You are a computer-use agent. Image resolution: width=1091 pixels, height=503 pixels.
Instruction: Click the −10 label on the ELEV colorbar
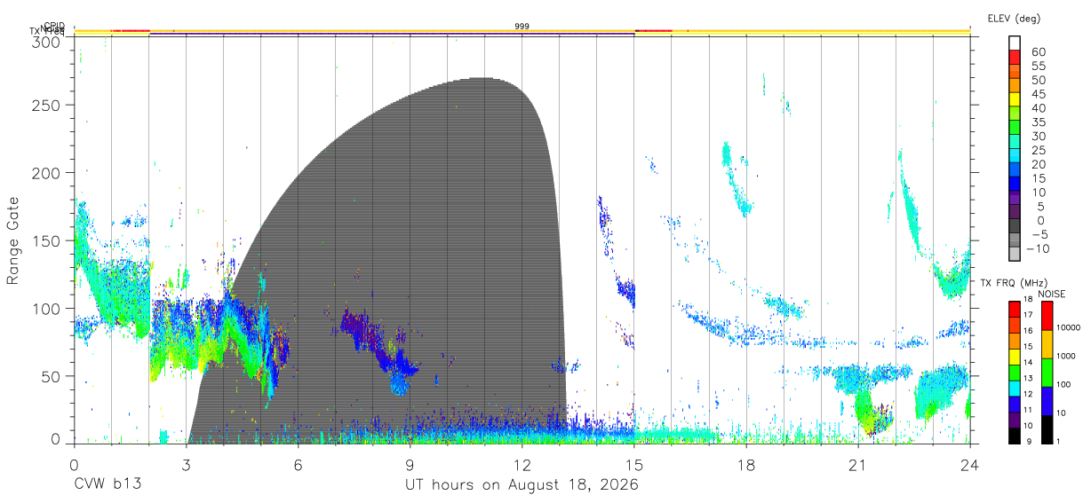point(1038,248)
